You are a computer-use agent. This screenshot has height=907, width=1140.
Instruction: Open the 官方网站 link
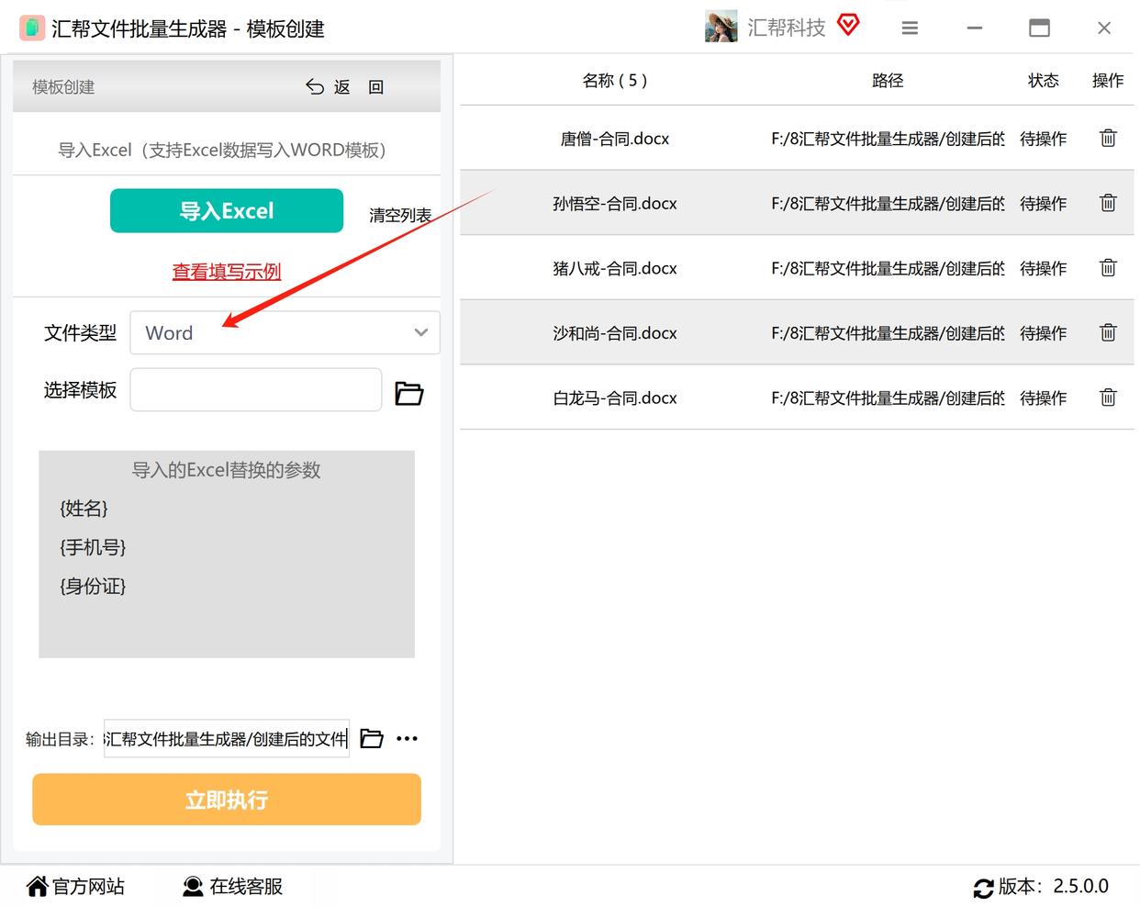[75, 886]
